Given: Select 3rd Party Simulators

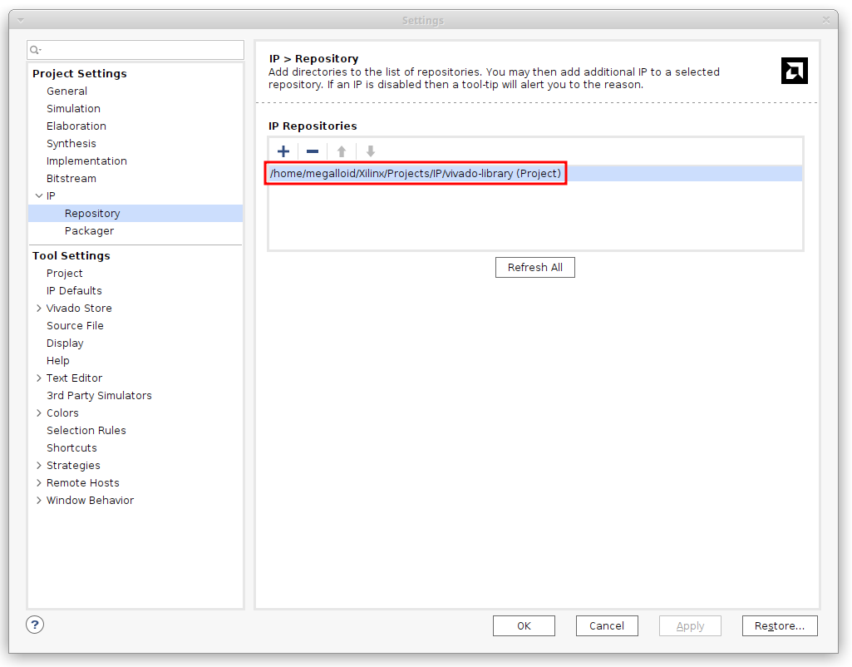Looking at the screenshot, I should click(x=99, y=395).
